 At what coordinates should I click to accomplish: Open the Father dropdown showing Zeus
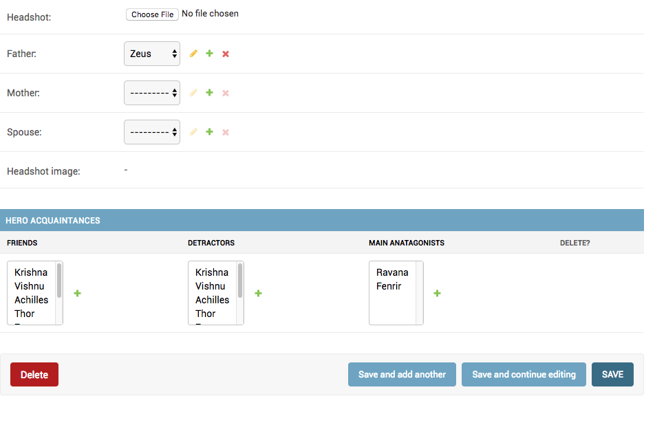151,54
